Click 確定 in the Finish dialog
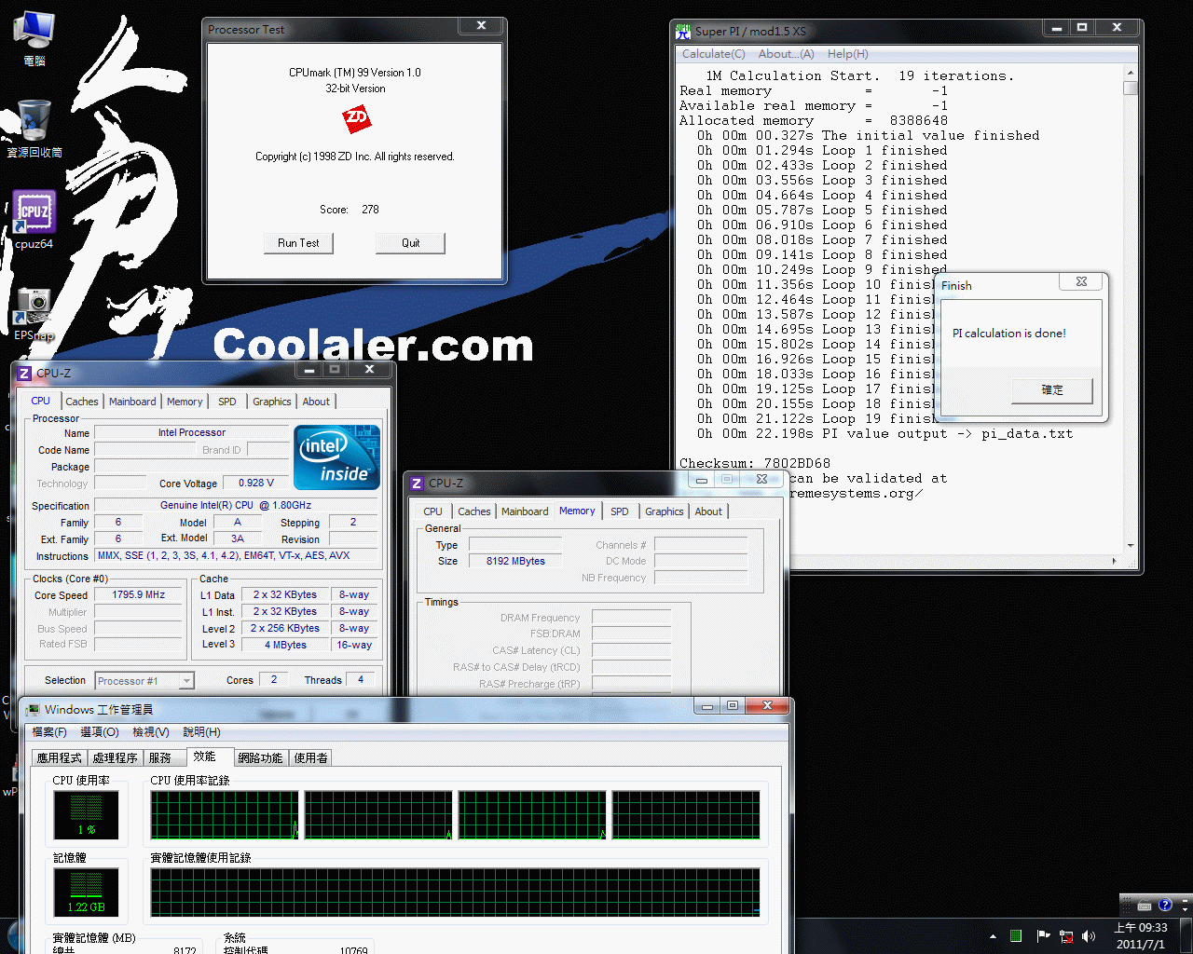Viewport: 1193px width, 954px height. point(1051,390)
